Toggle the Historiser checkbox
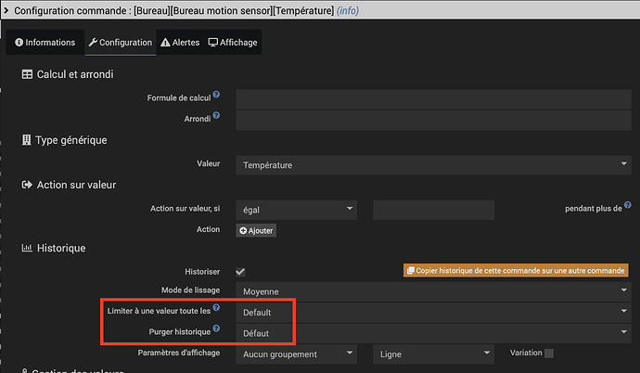640x373 pixels. tap(241, 272)
